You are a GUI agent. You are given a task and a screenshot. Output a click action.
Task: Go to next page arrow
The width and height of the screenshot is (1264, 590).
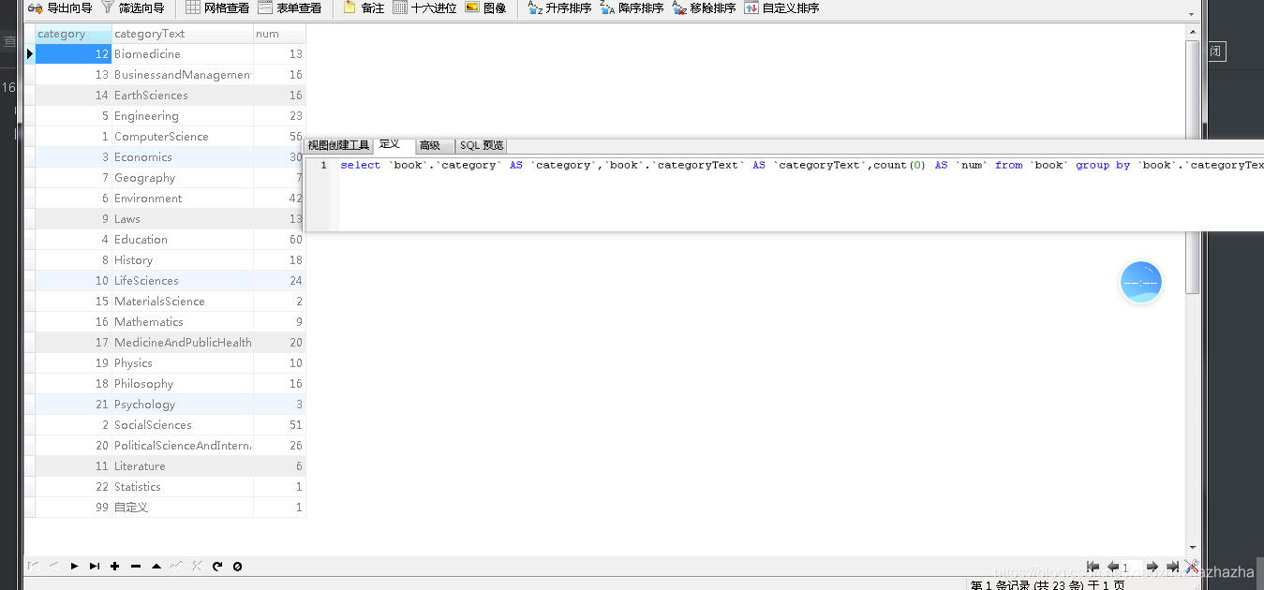pyautogui.click(x=1152, y=567)
